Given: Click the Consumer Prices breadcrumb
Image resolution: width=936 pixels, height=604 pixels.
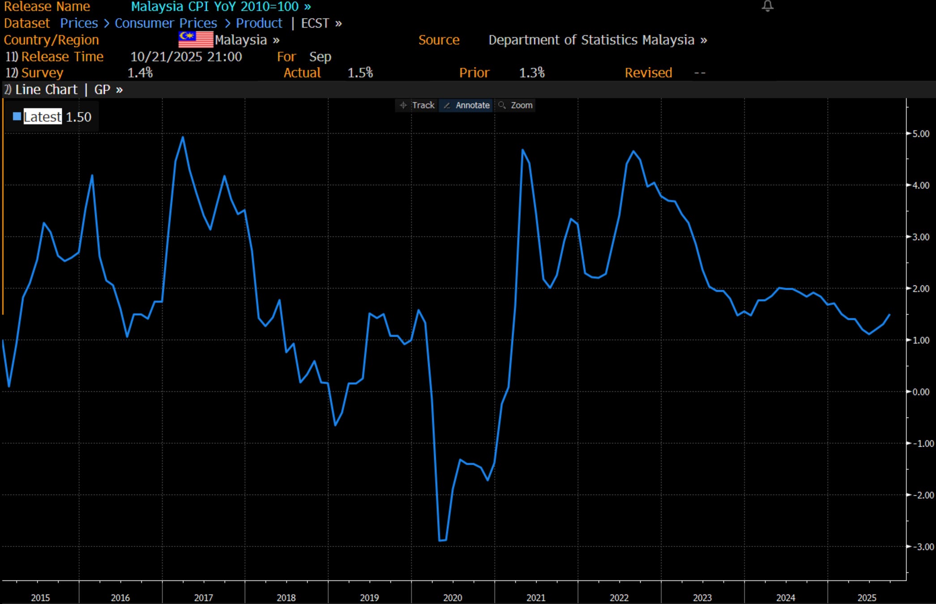Looking at the screenshot, I should point(166,23).
